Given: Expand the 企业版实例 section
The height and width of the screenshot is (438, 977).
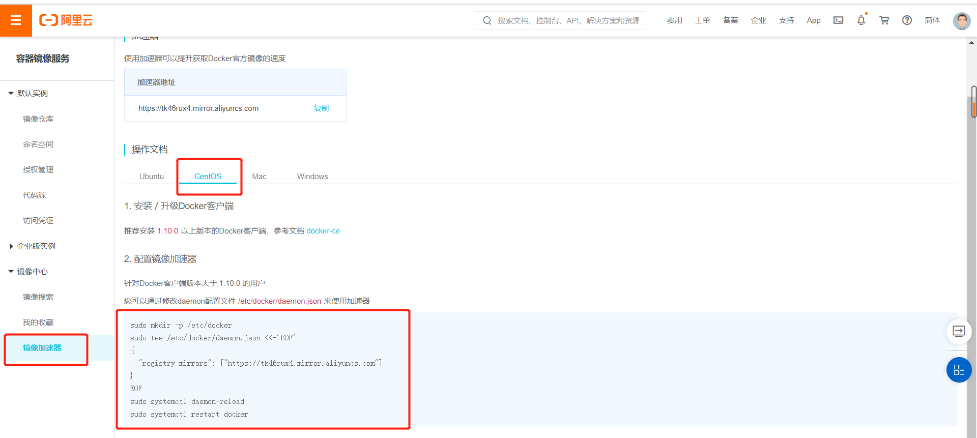Looking at the screenshot, I should (32, 246).
